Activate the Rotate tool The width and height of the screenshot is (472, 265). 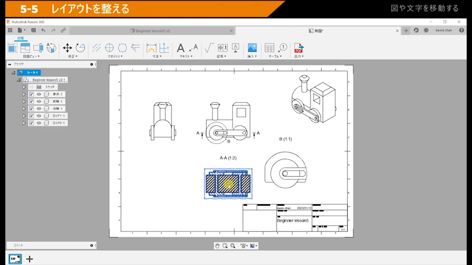(80, 48)
